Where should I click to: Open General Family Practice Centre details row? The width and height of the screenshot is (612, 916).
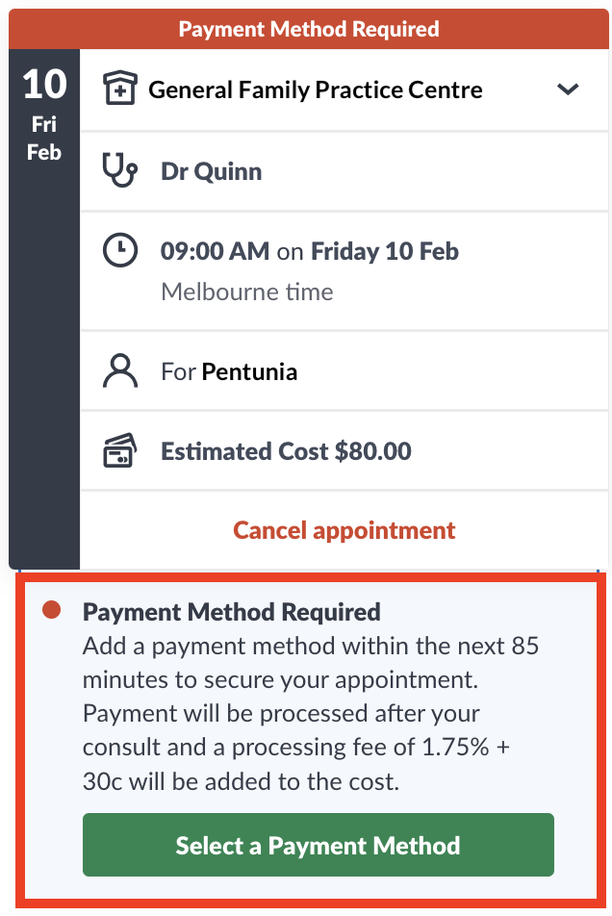[344, 90]
